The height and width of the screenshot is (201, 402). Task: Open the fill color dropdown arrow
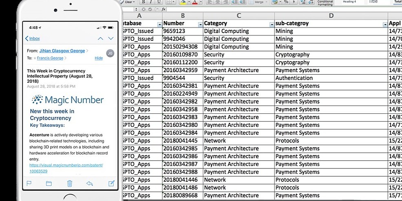pos(189,2)
